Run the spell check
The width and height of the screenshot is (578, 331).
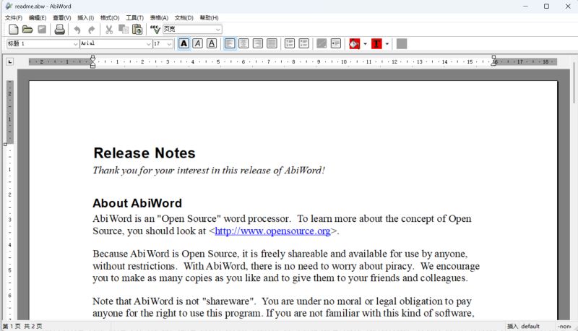(155, 30)
